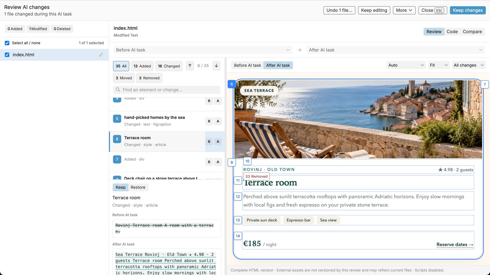Click preview marker 10
The image size is (490, 275).
click(247, 161)
